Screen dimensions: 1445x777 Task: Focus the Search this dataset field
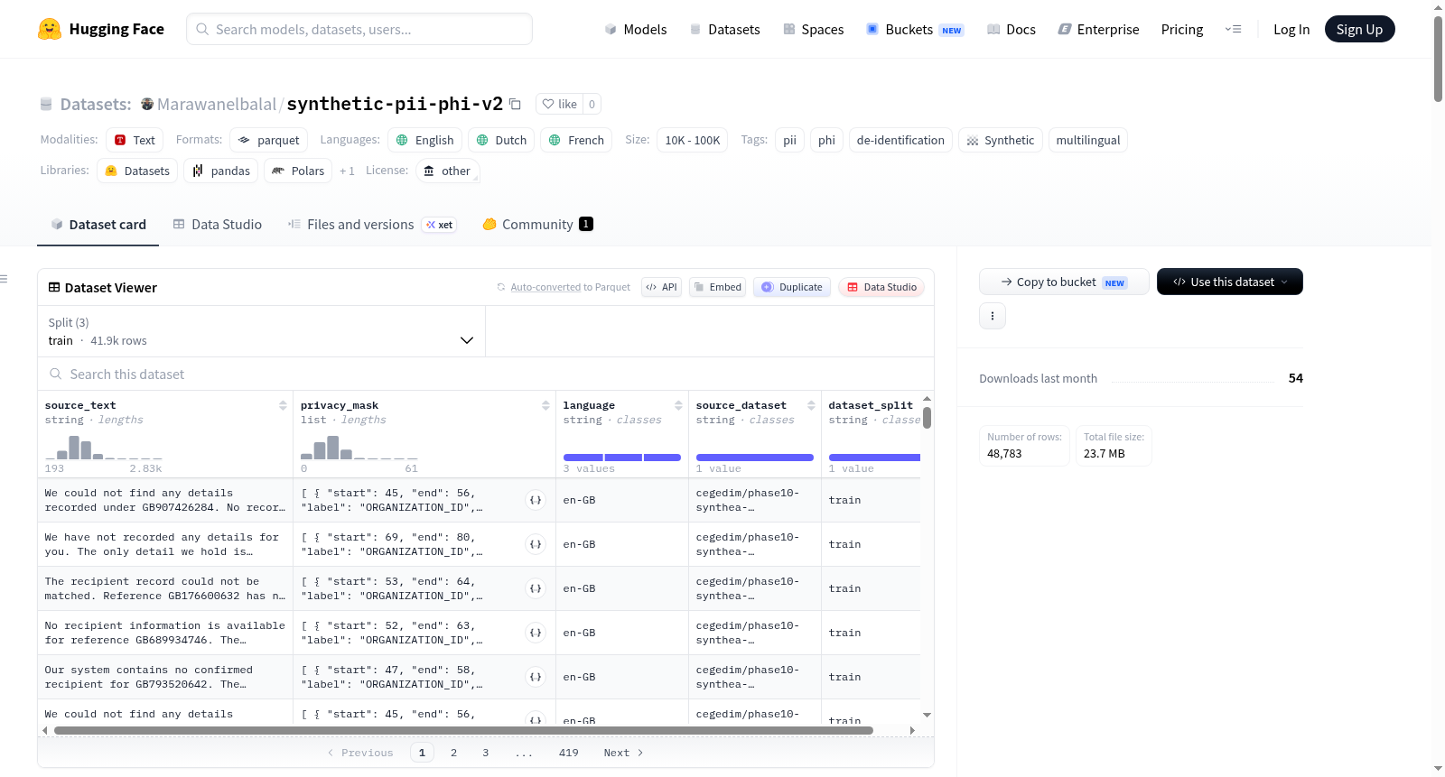(486, 374)
